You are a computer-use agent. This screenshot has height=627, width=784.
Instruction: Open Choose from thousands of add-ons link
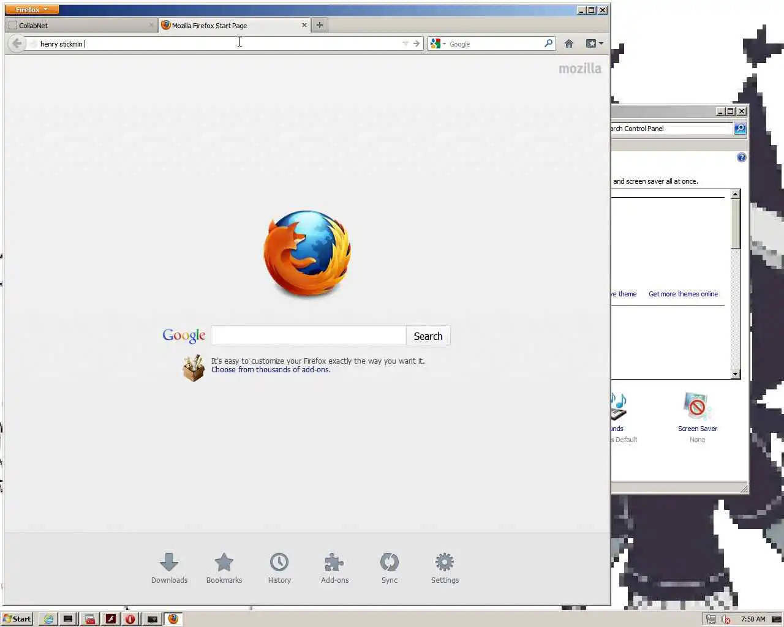point(271,370)
